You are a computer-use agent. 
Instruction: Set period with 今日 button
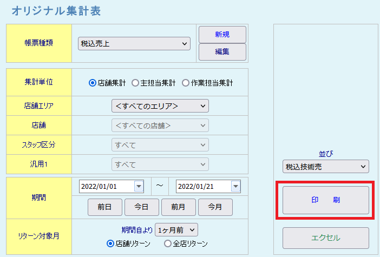click(x=142, y=207)
